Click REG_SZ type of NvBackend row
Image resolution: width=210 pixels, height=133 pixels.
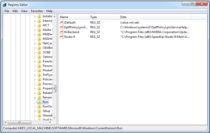pos(95,32)
